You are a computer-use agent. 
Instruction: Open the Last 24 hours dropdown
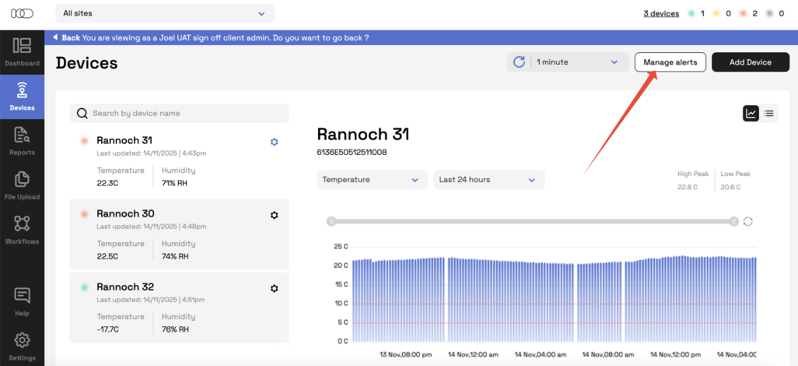[489, 179]
